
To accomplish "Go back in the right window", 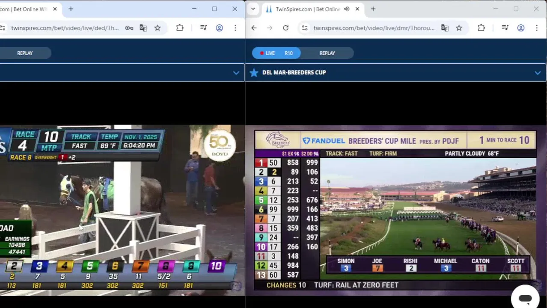I will [254, 28].
